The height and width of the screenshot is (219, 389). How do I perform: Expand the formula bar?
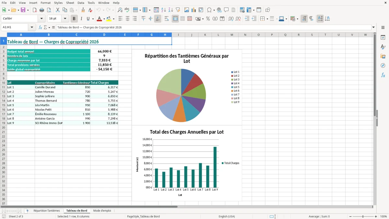point(373,27)
